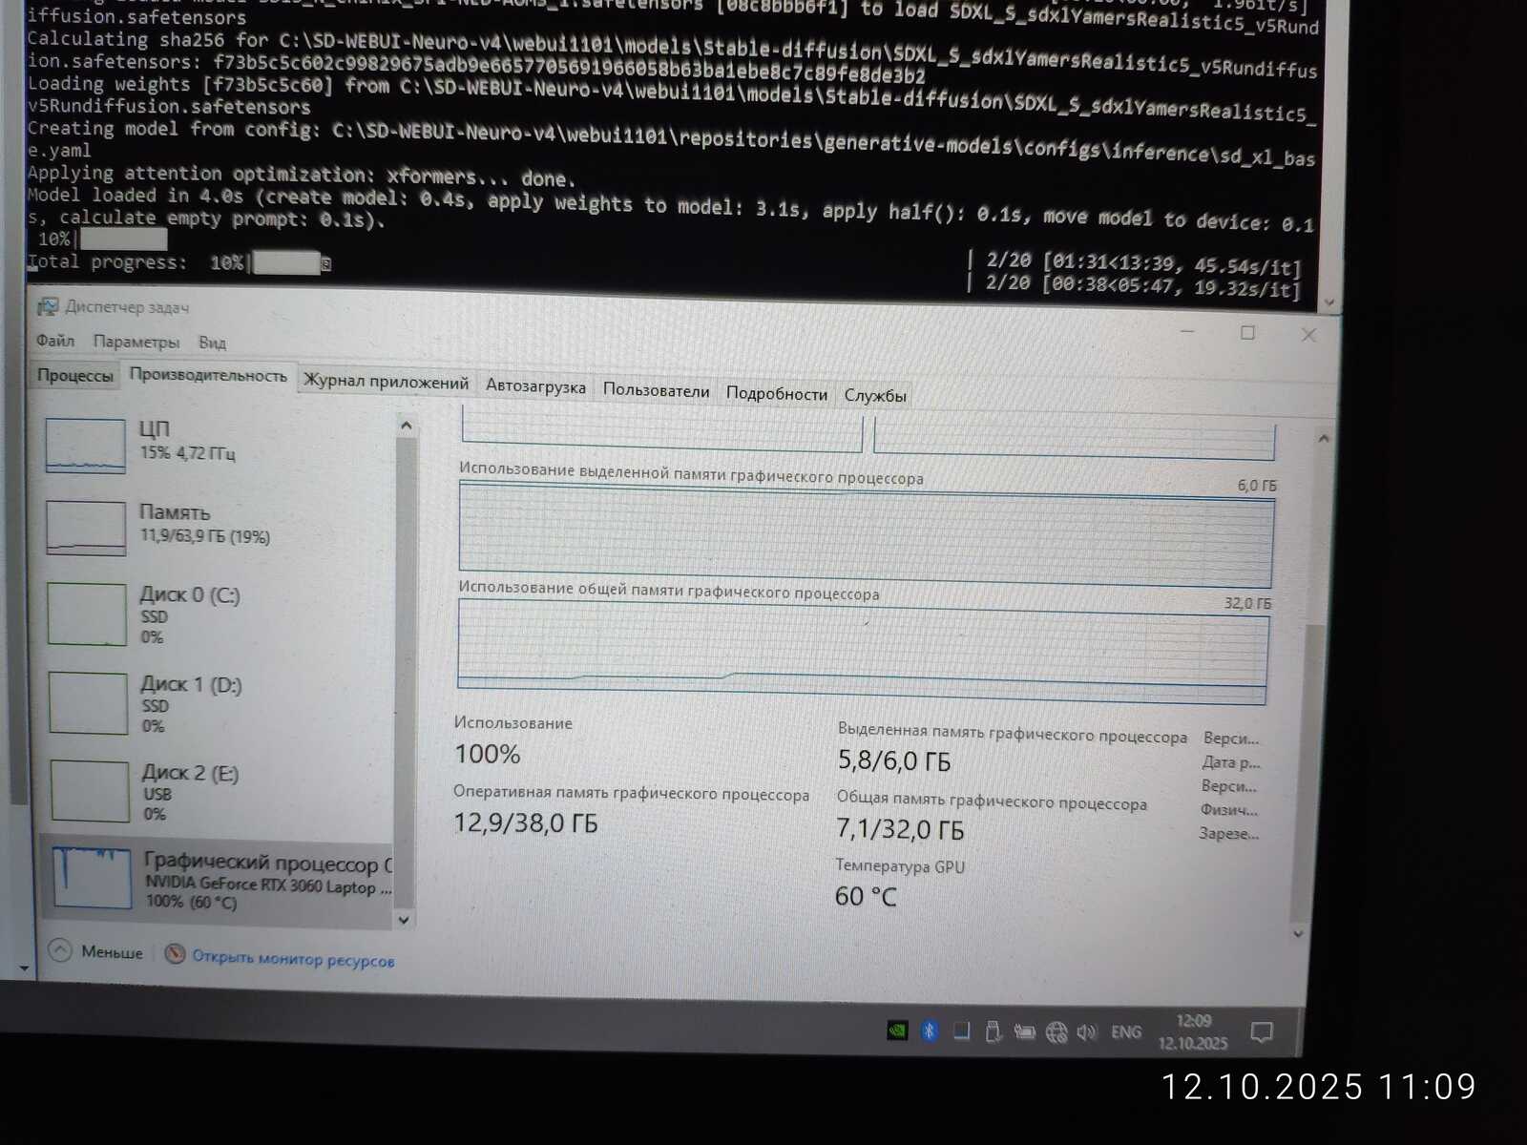Go to the Журнал приложений tab
1527x1145 pixels.
pos(386,382)
